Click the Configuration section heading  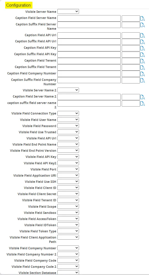click(x=19, y=5)
